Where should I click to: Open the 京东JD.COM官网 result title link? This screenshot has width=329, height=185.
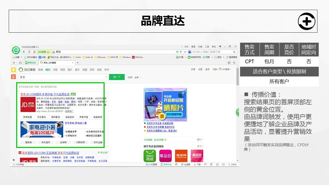[x=45, y=94]
